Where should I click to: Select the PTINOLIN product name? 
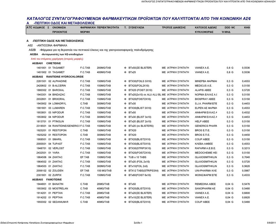pyautogui.click(x=58, y=121)
